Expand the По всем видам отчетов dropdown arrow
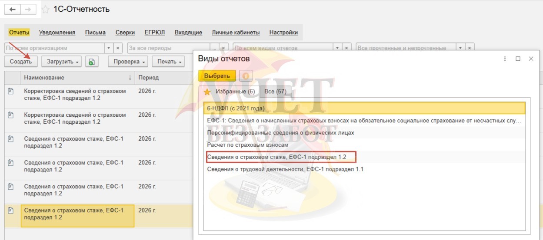543x240 pixels. tap(338, 48)
